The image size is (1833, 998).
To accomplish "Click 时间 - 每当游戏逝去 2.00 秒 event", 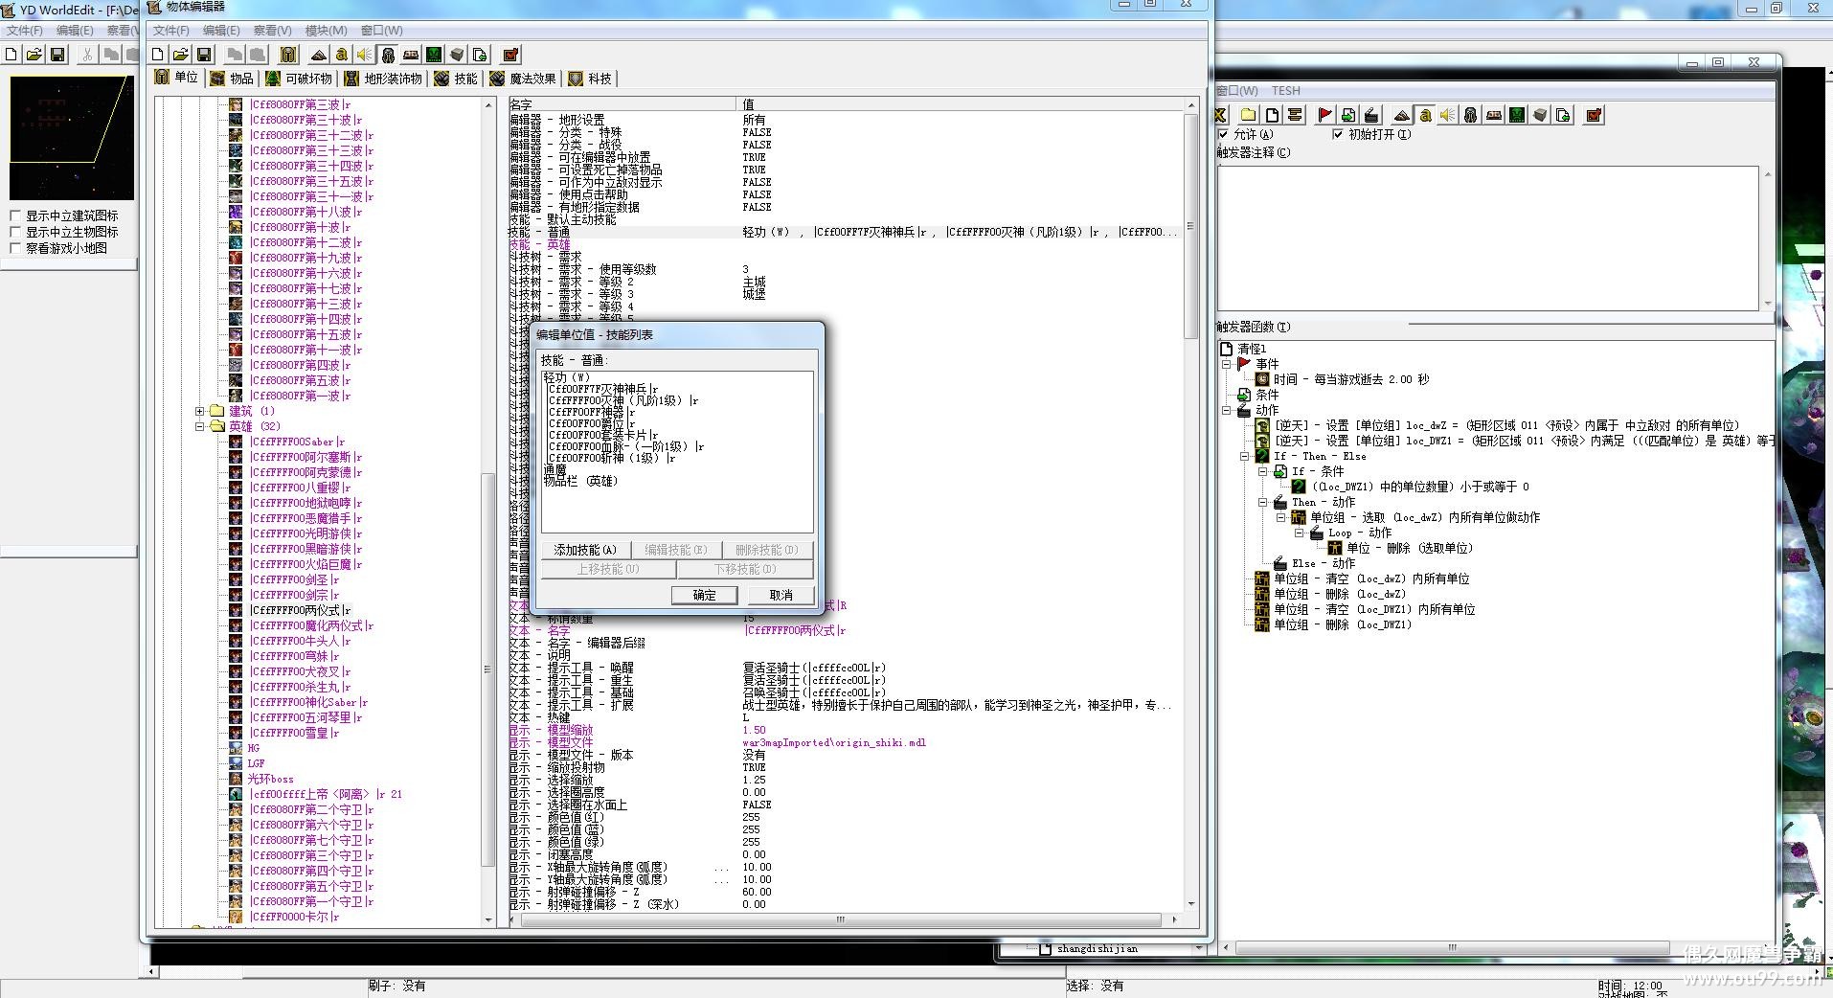I will (x=1350, y=379).
